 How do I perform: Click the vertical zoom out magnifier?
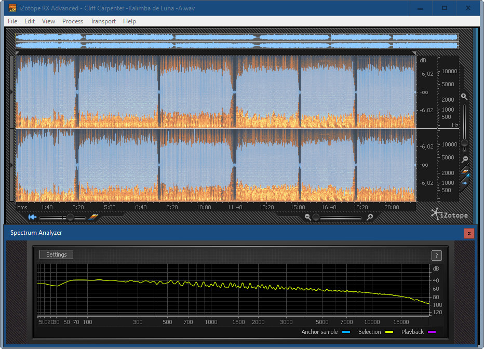coord(465,159)
